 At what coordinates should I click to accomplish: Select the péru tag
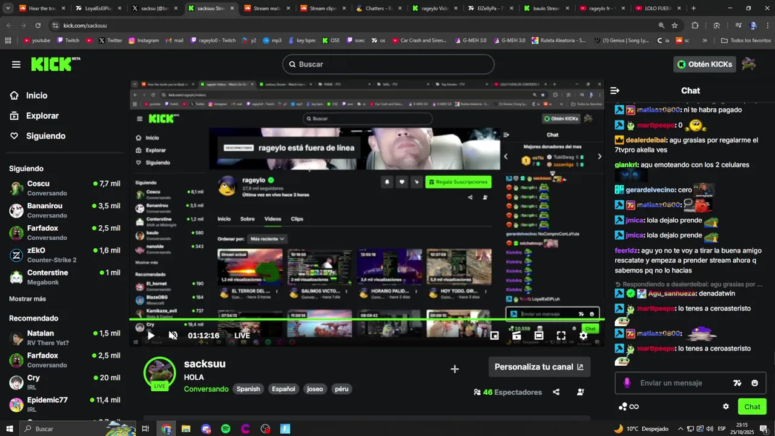[x=341, y=389]
